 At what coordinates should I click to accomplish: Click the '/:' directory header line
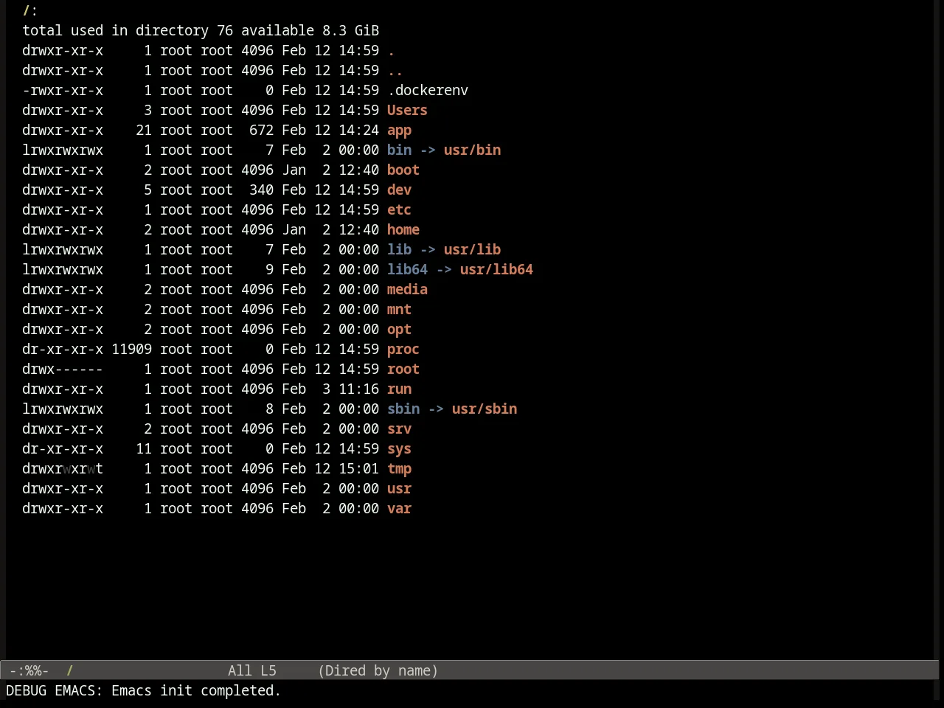30,11
